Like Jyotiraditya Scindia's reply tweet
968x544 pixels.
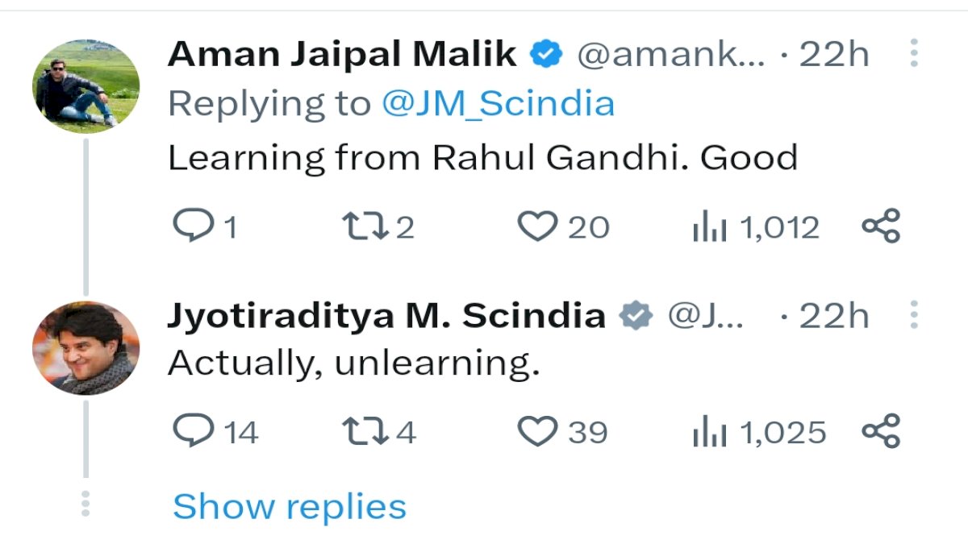537,432
